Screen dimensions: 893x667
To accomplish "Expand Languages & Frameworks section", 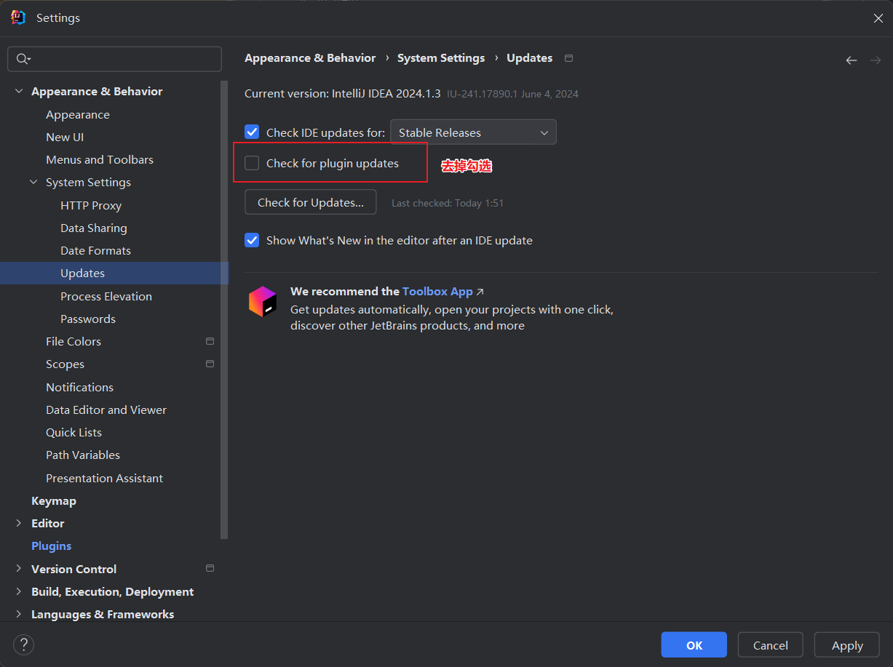I will [19, 614].
